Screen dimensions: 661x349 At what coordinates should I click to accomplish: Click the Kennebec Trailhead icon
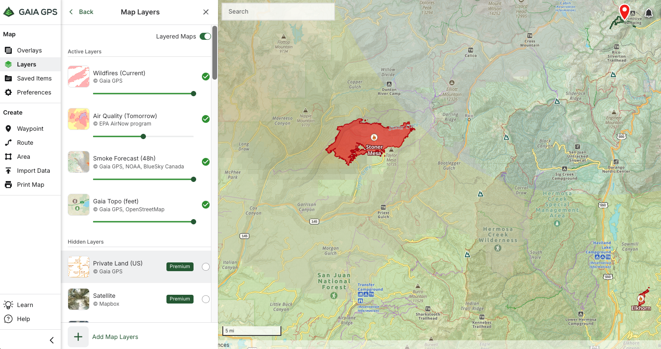pyautogui.click(x=482, y=317)
